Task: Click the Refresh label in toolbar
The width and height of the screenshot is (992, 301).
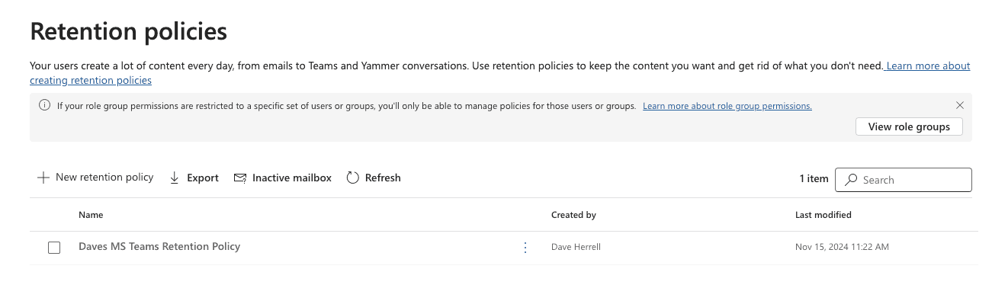Action: (x=383, y=178)
